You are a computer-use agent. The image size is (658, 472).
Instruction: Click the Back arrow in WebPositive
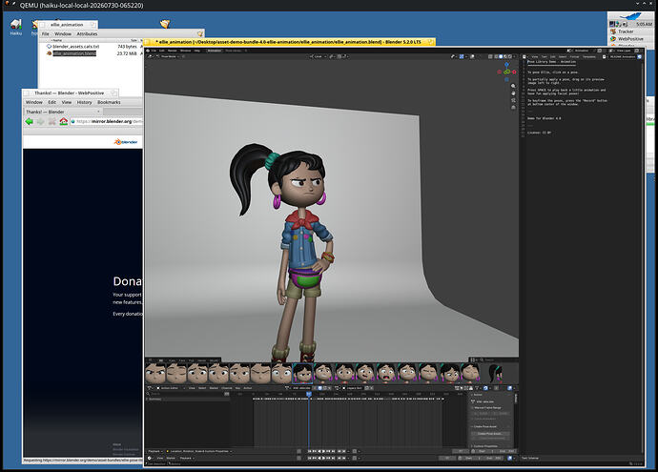[x=29, y=121]
